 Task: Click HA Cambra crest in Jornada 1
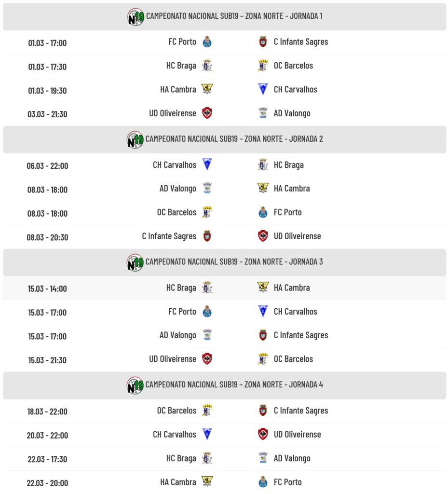coord(207,89)
